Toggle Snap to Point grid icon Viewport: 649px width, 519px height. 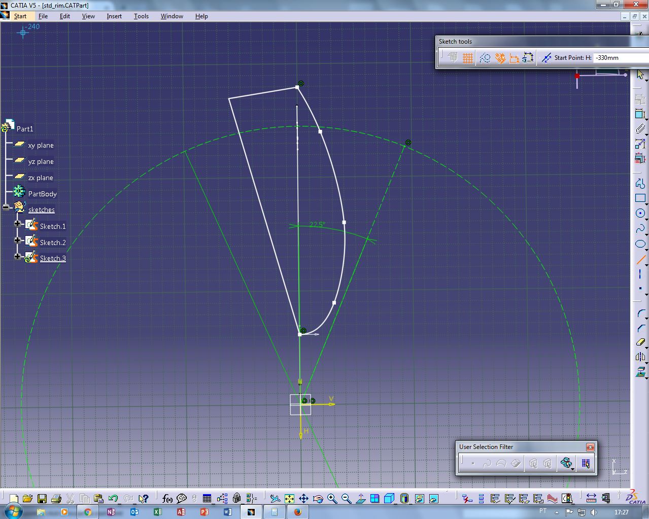468,58
